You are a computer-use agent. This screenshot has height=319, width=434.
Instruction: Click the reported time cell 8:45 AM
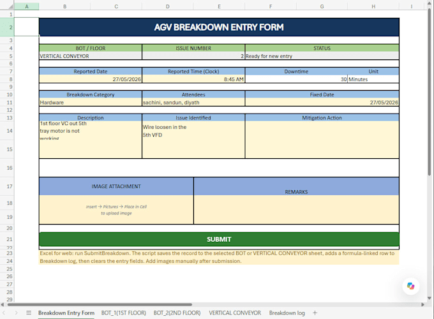click(x=193, y=79)
